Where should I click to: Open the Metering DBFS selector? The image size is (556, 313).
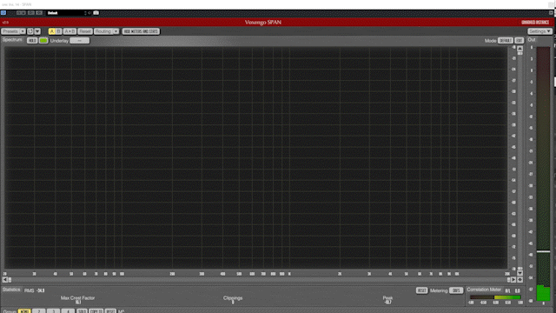(x=456, y=290)
